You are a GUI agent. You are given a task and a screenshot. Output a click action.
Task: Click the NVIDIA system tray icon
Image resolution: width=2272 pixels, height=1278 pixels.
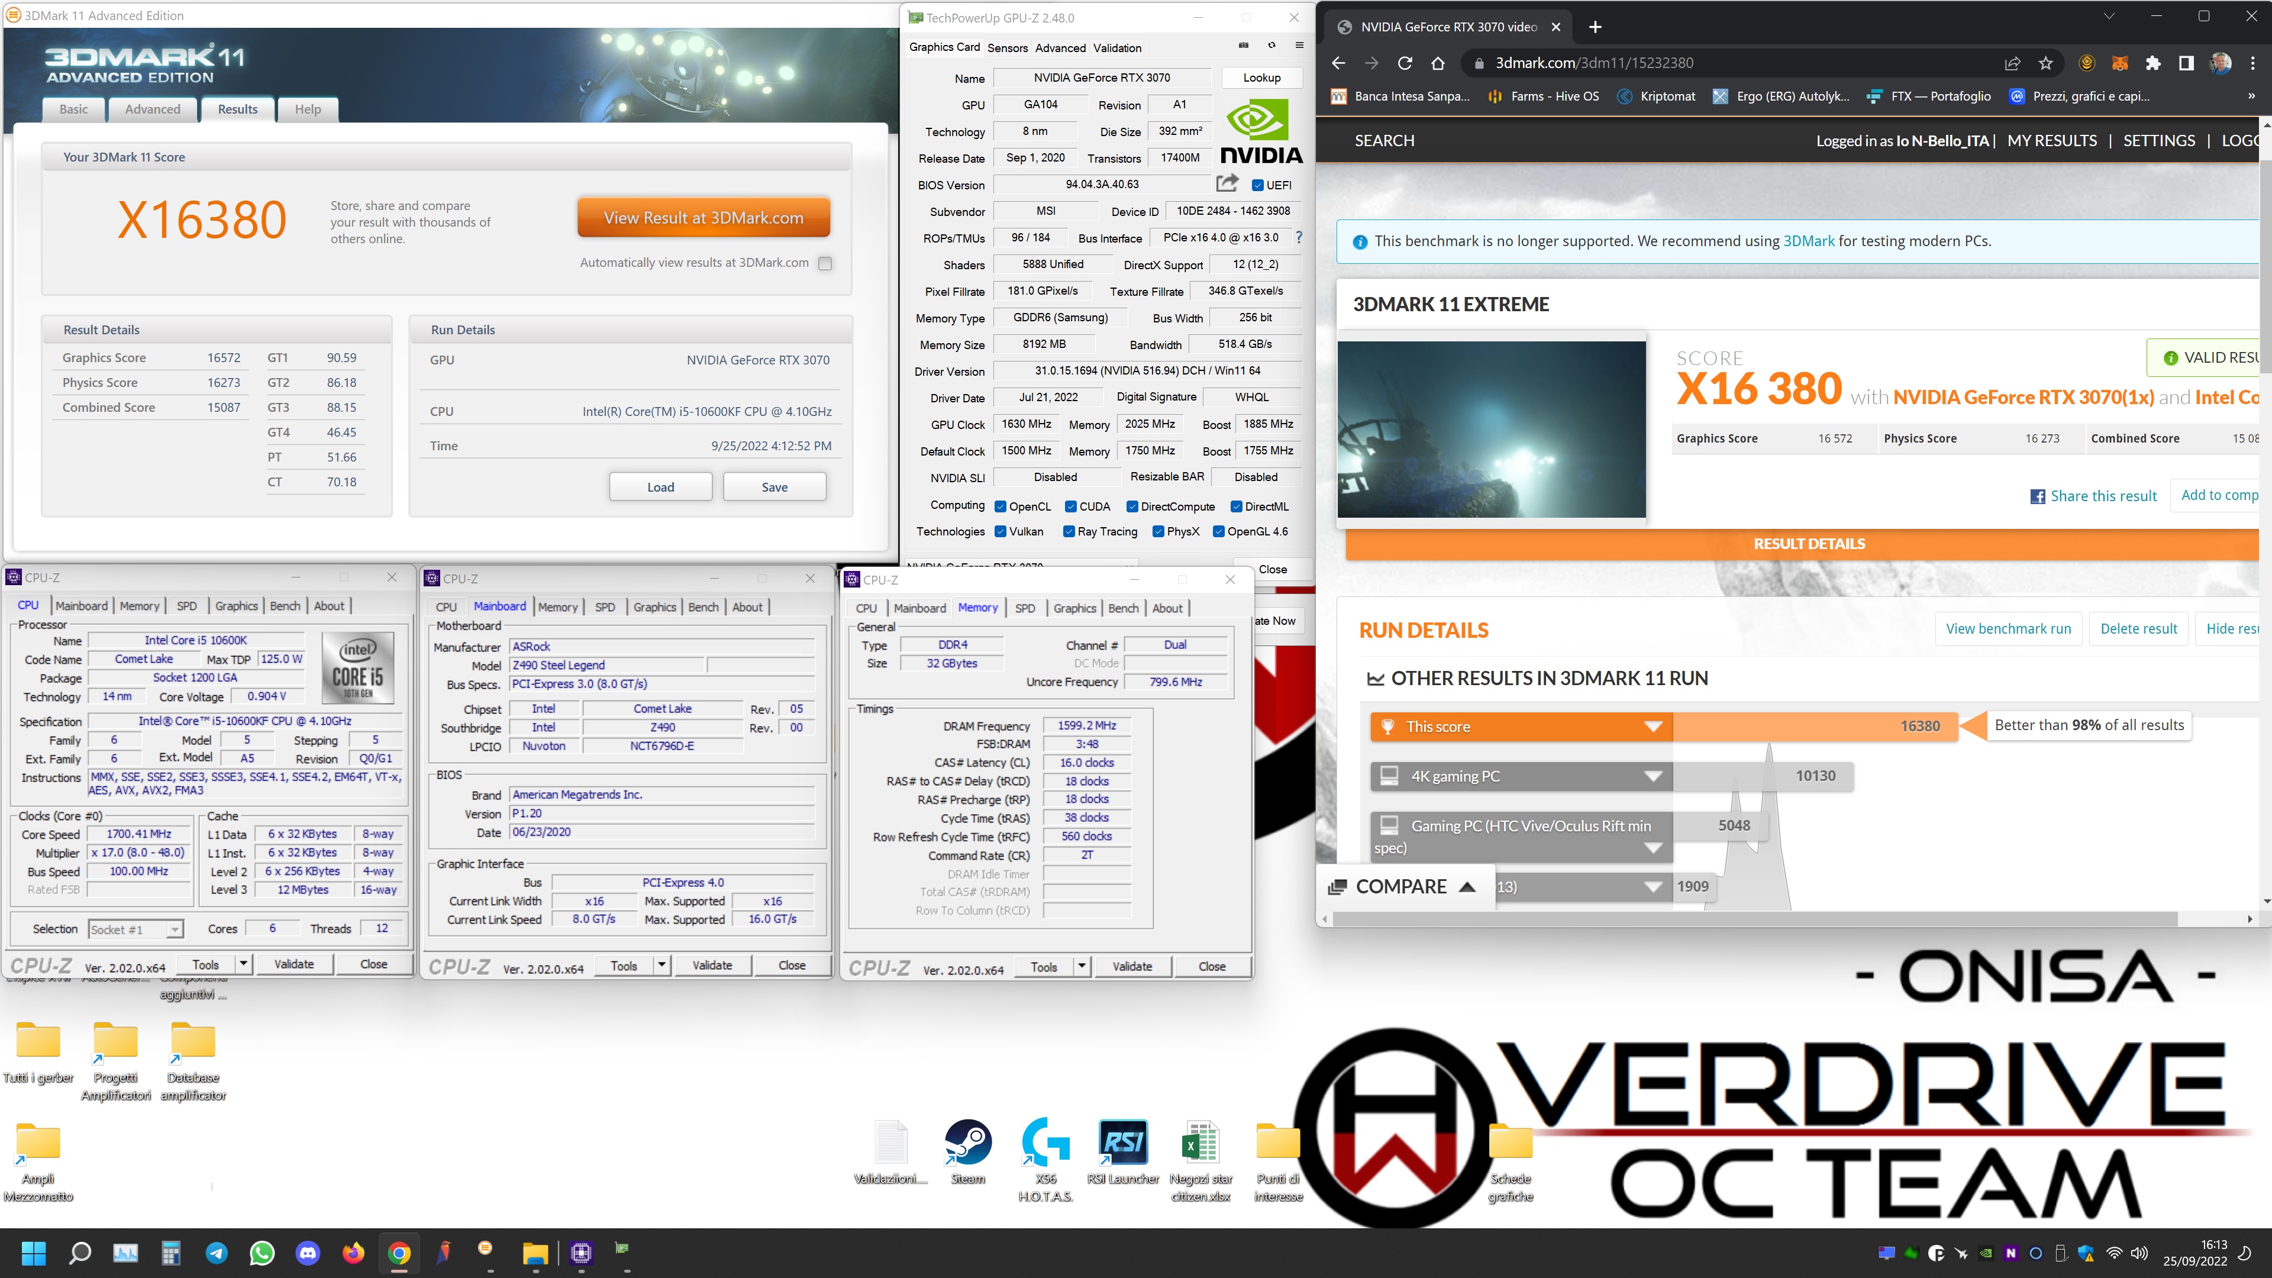click(x=1986, y=1253)
